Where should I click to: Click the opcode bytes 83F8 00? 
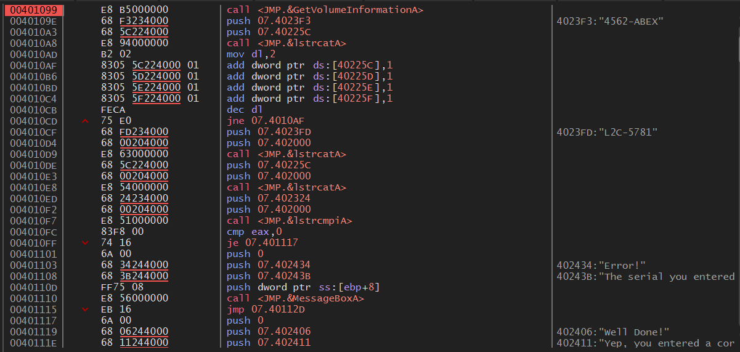pos(123,232)
